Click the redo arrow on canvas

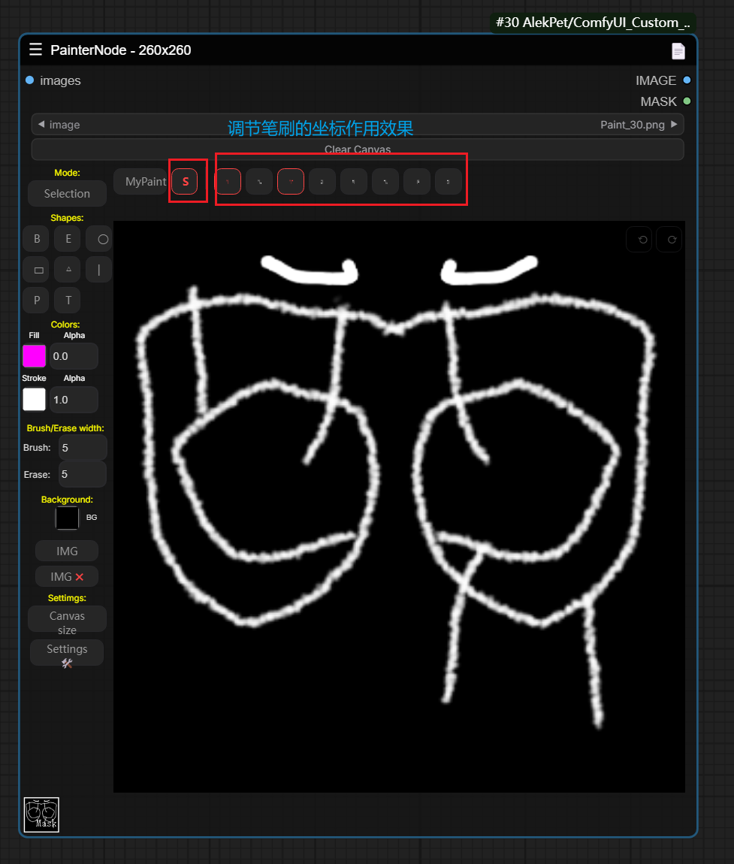tap(671, 240)
